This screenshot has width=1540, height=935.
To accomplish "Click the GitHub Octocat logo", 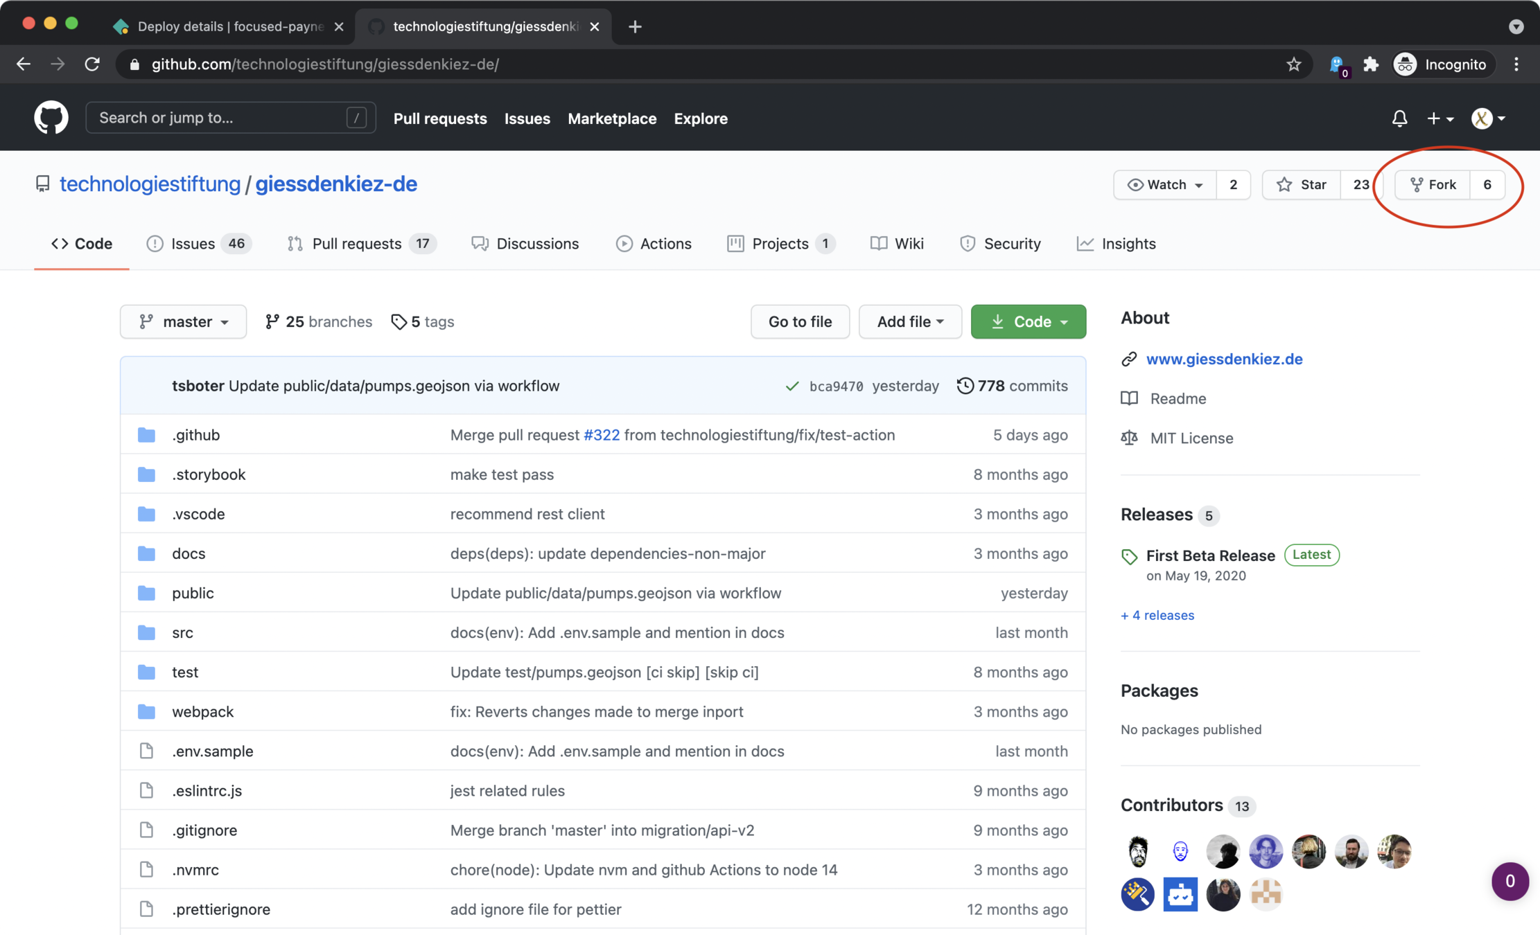I will pyautogui.click(x=51, y=118).
